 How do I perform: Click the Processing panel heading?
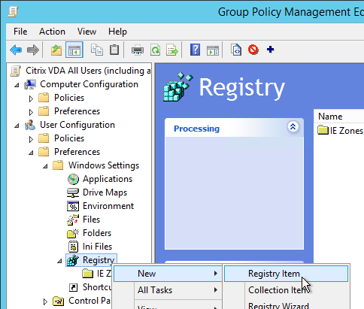tap(196, 129)
